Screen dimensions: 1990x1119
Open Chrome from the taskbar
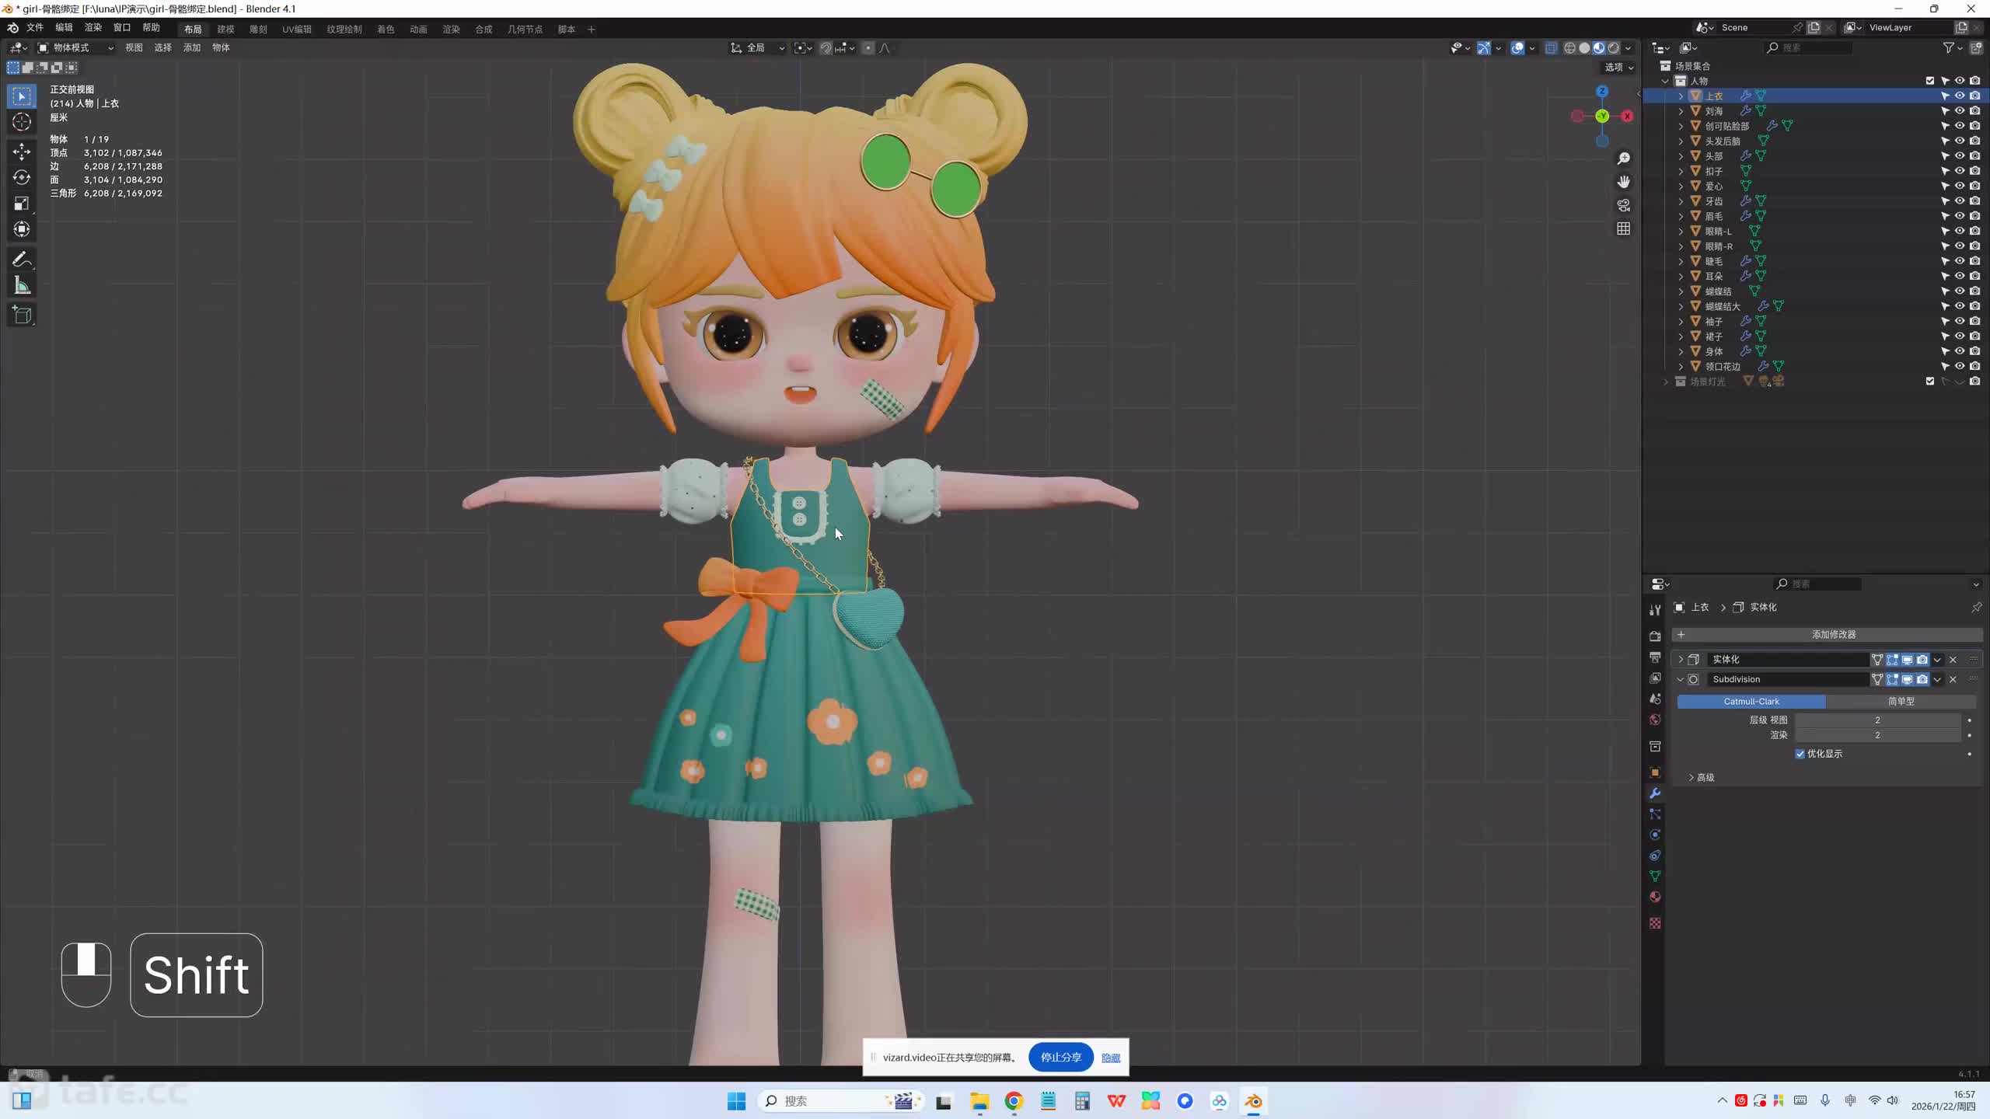(1013, 1100)
